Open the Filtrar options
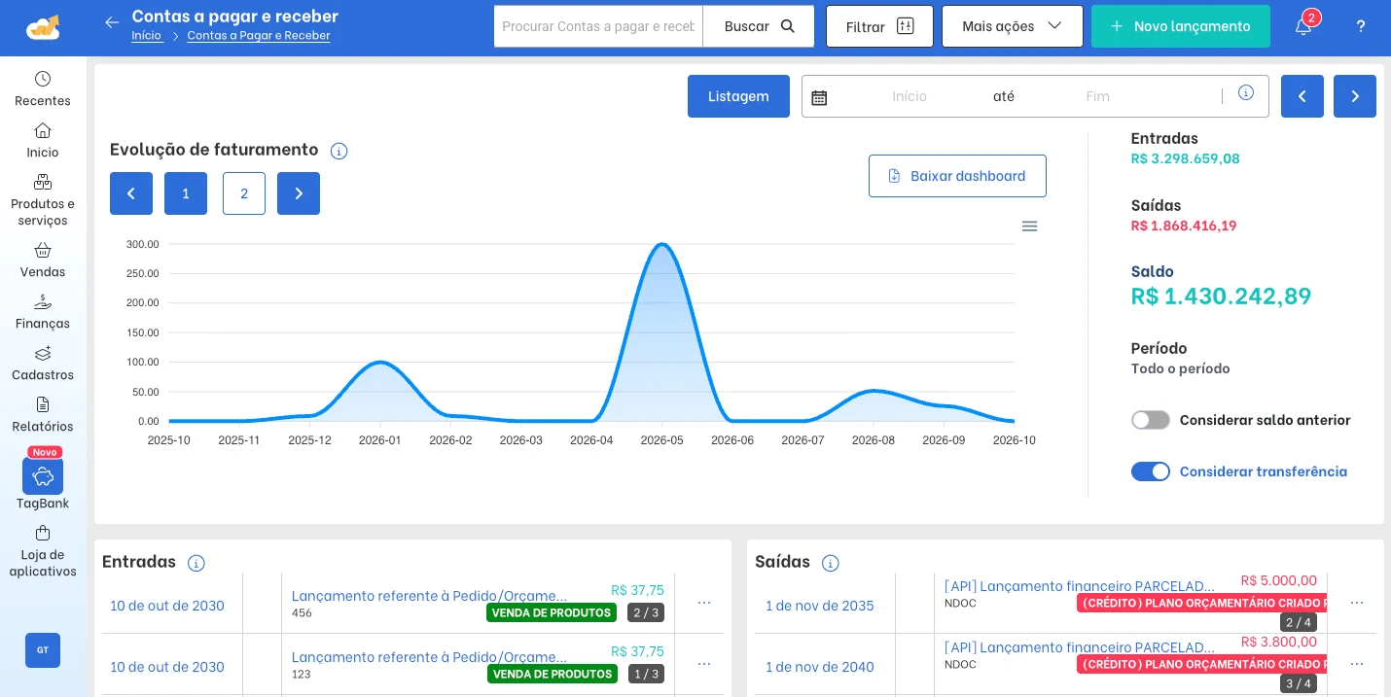The width and height of the screenshot is (1391, 697). click(879, 26)
